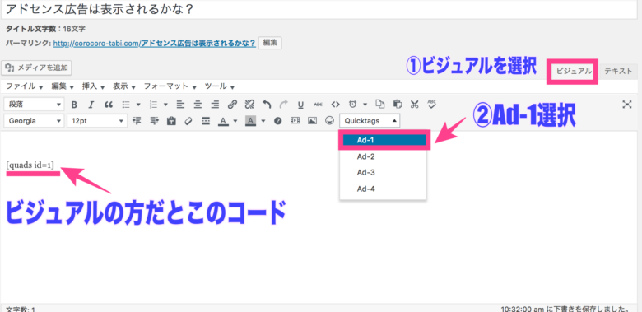
Task: Insert or edit a video
Action: click(x=295, y=121)
